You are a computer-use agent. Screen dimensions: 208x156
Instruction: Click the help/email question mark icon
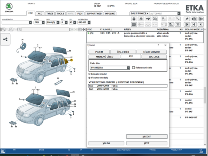pos(155,19)
